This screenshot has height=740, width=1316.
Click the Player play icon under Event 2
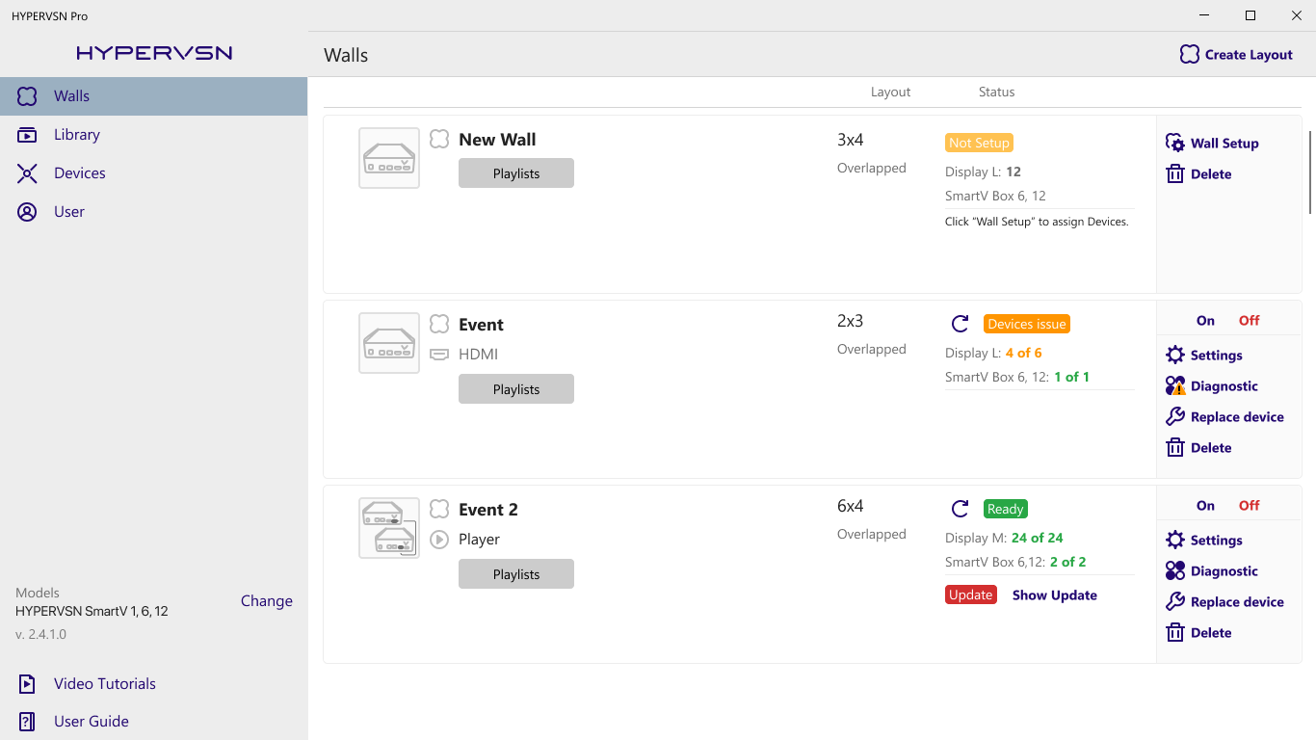click(x=439, y=540)
